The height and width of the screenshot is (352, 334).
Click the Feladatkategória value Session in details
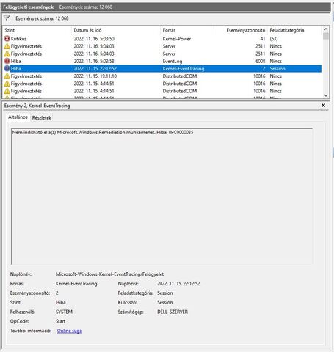pos(165,293)
